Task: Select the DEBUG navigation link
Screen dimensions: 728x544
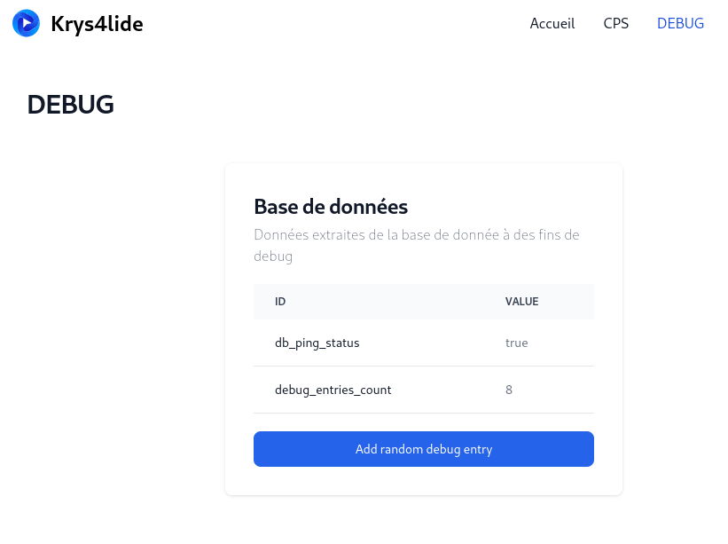Action: point(680,23)
